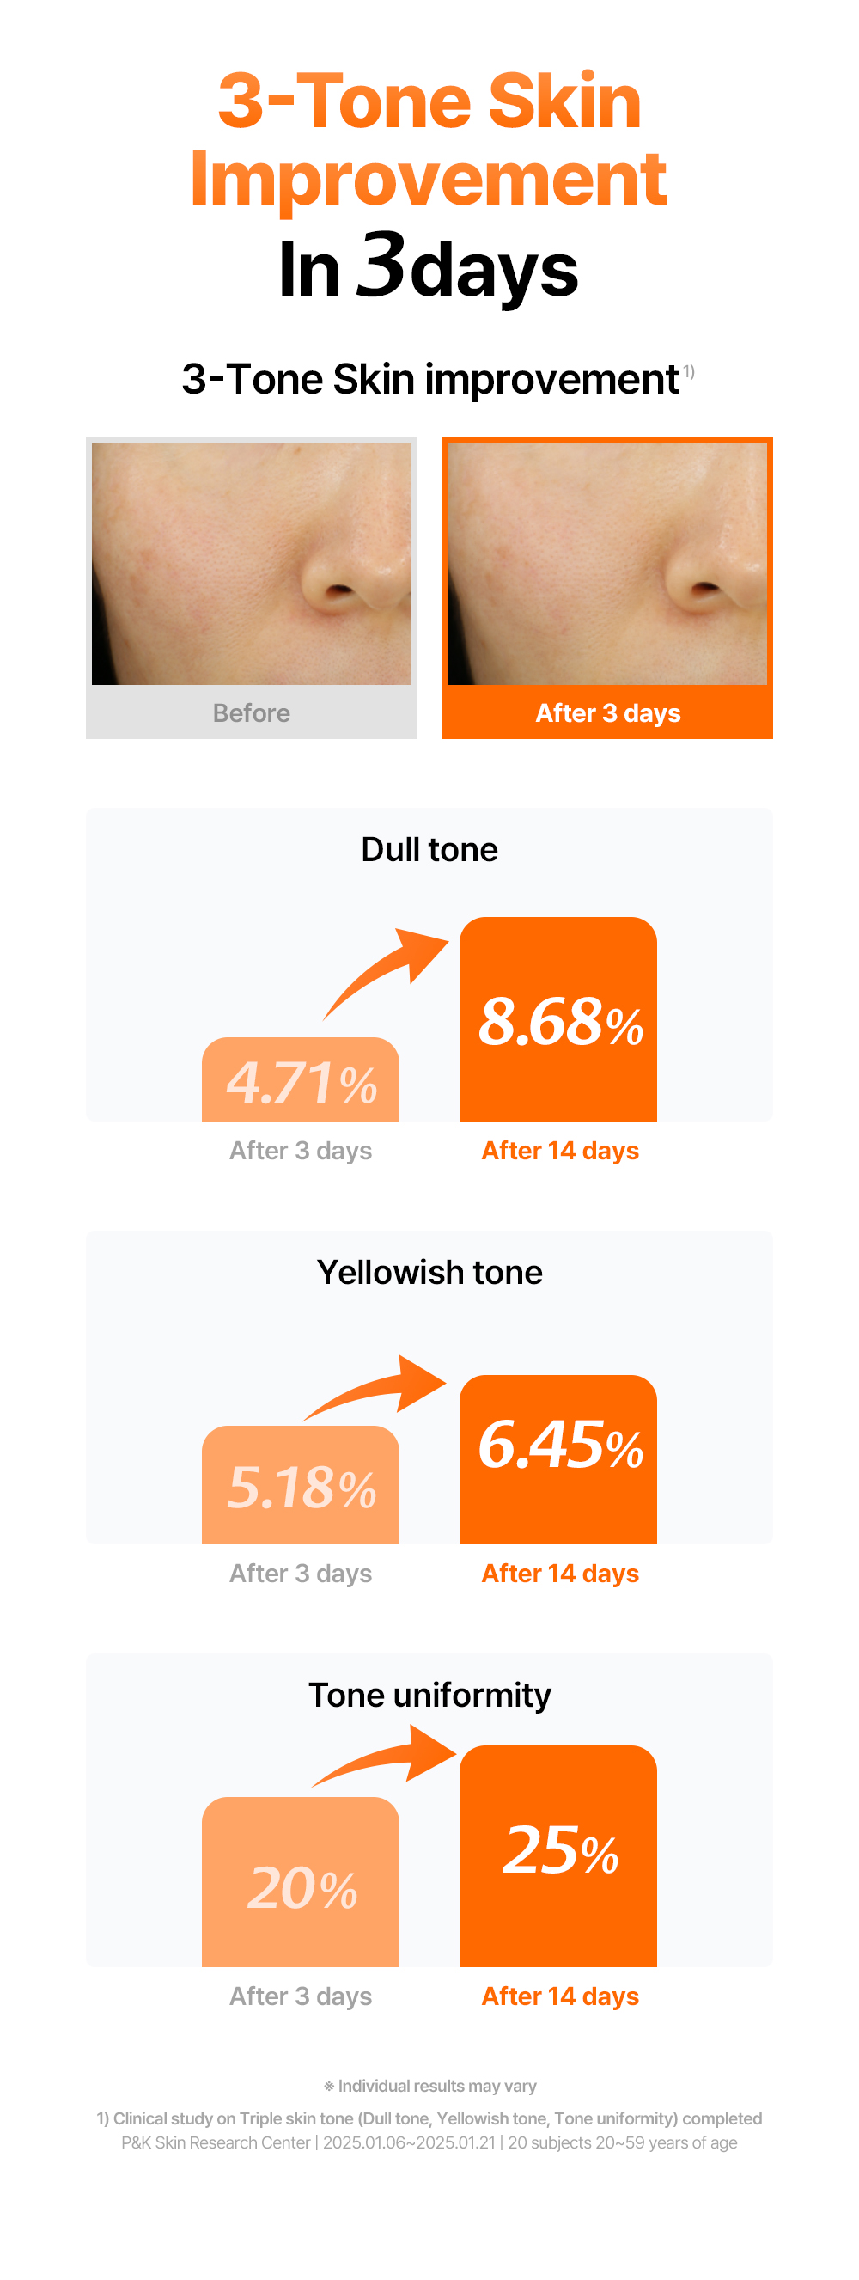The width and height of the screenshot is (859, 2280).
Task: Select the 4.71% Dull tone bar
Action: click(301, 1079)
